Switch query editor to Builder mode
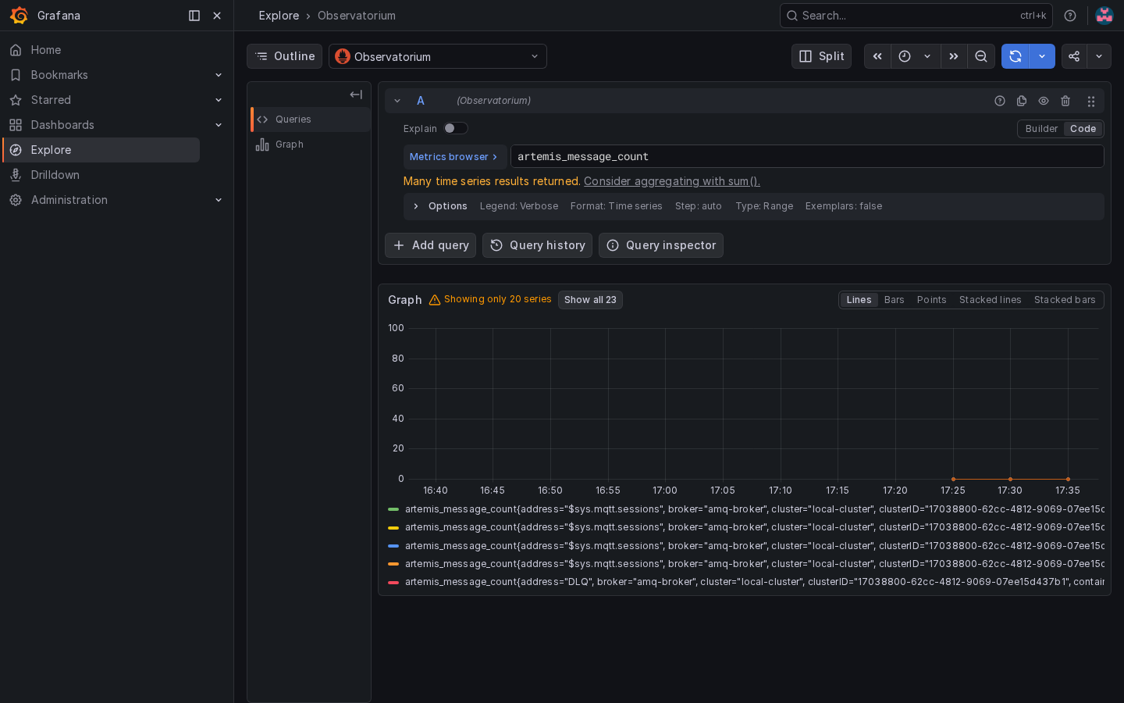This screenshot has width=1124, height=703. coord(1041,129)
